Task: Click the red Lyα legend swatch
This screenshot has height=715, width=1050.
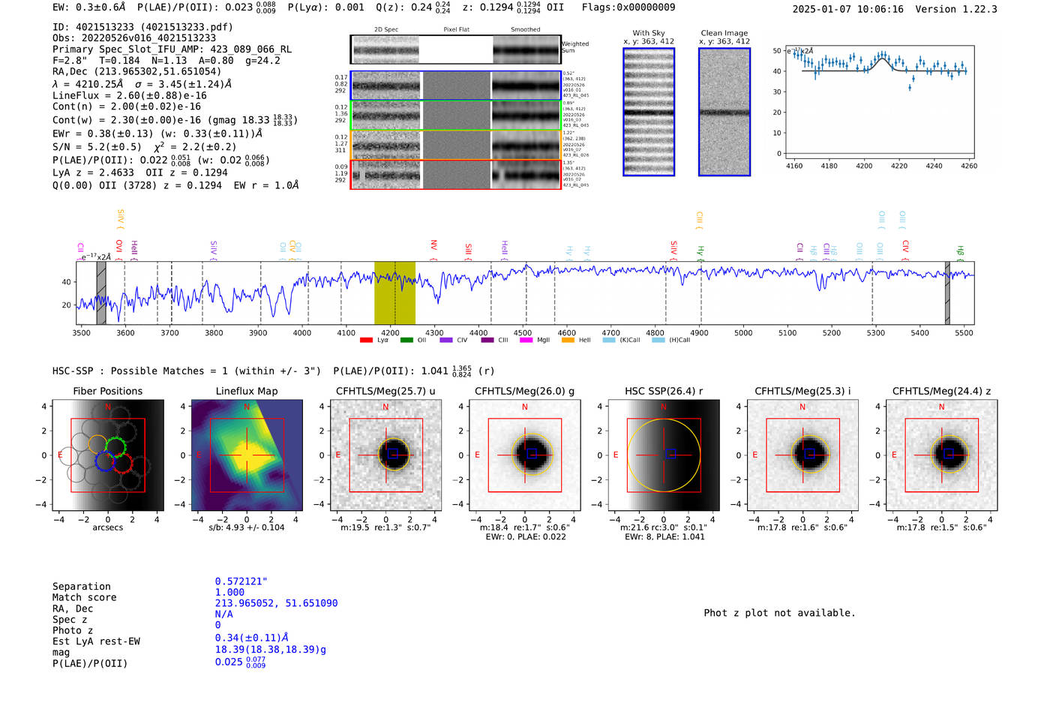Action: click(366, 341)
